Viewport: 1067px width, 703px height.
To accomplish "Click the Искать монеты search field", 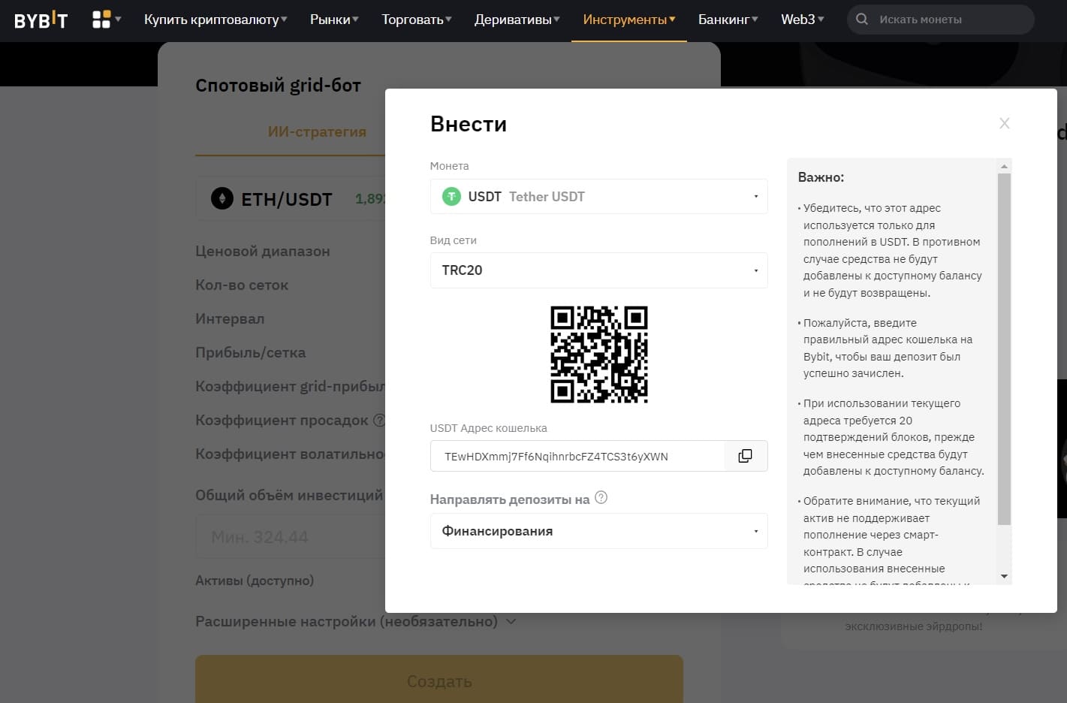I will click(x=941, y=20).
